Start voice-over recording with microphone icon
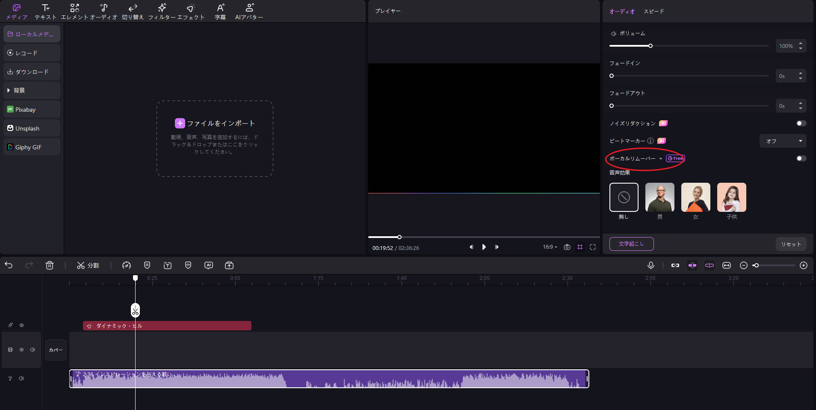The image size is (816, 410). 651,265
